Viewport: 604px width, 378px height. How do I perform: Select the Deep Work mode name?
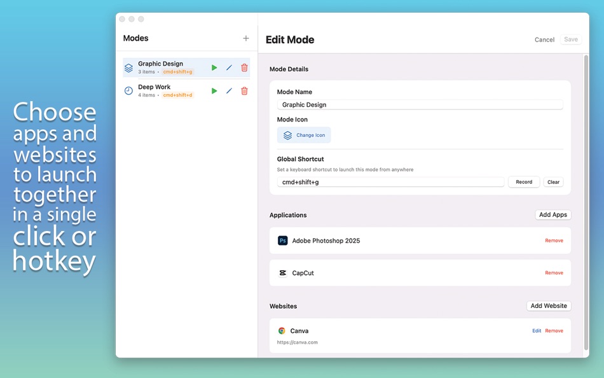tap(154, 87)
